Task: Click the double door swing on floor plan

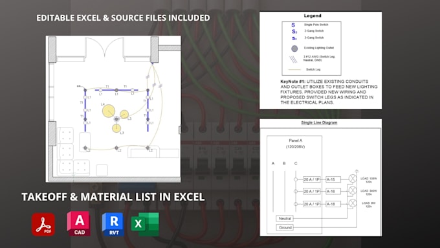Action: 104,47
